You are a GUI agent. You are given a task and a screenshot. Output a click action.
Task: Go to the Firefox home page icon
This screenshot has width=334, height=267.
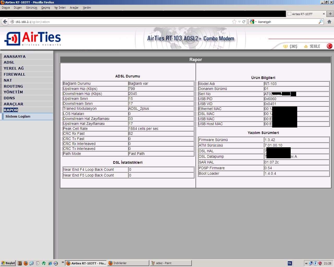click(x=329, y=22)
